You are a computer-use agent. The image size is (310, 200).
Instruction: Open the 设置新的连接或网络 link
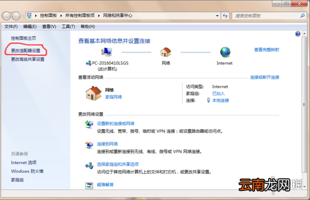click(x=115, y=124)
